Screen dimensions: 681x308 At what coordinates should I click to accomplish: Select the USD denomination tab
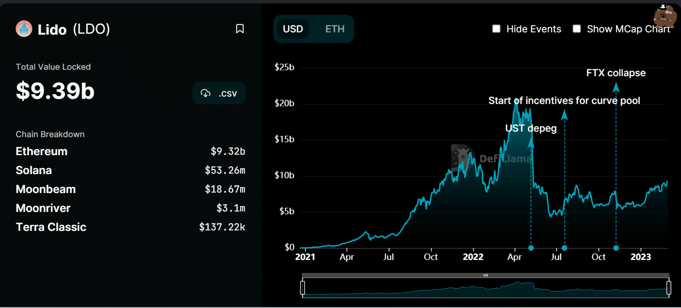click(x=293, y=29)
